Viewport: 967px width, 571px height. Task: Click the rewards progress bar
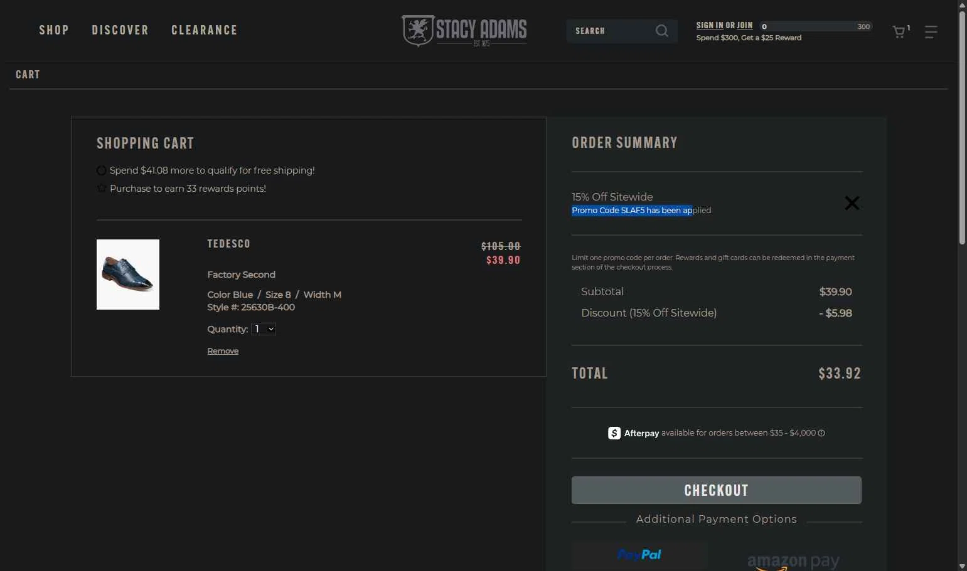click(816, 26)
